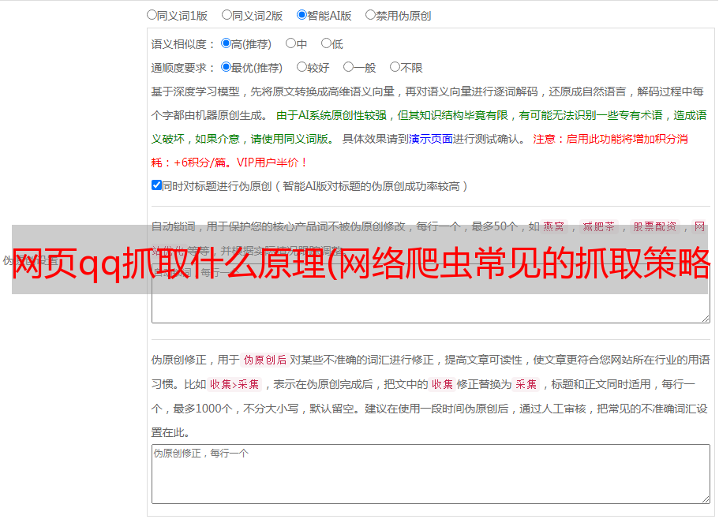Viewport: 719px width, 519px height.
Task: Set 通顺度要求 to 最优(推荐)
Action: pos(226,67)
